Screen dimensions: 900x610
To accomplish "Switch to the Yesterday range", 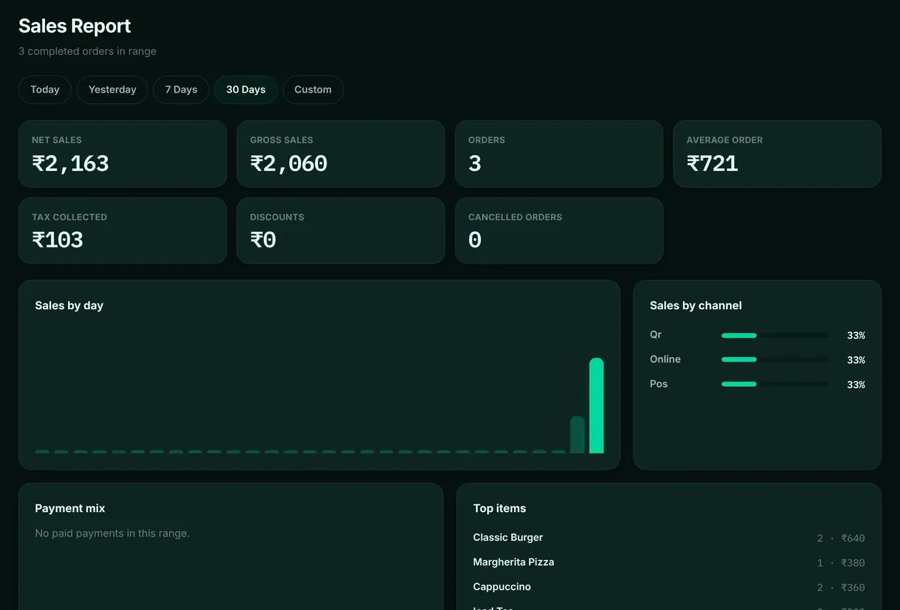I will [112, 89].
